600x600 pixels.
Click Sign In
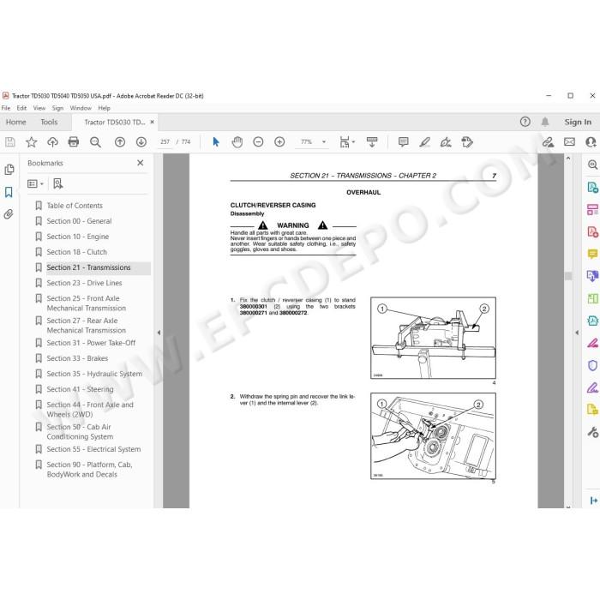[578, 122]
